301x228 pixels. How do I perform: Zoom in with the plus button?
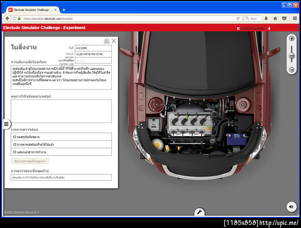tap(291, 39)
